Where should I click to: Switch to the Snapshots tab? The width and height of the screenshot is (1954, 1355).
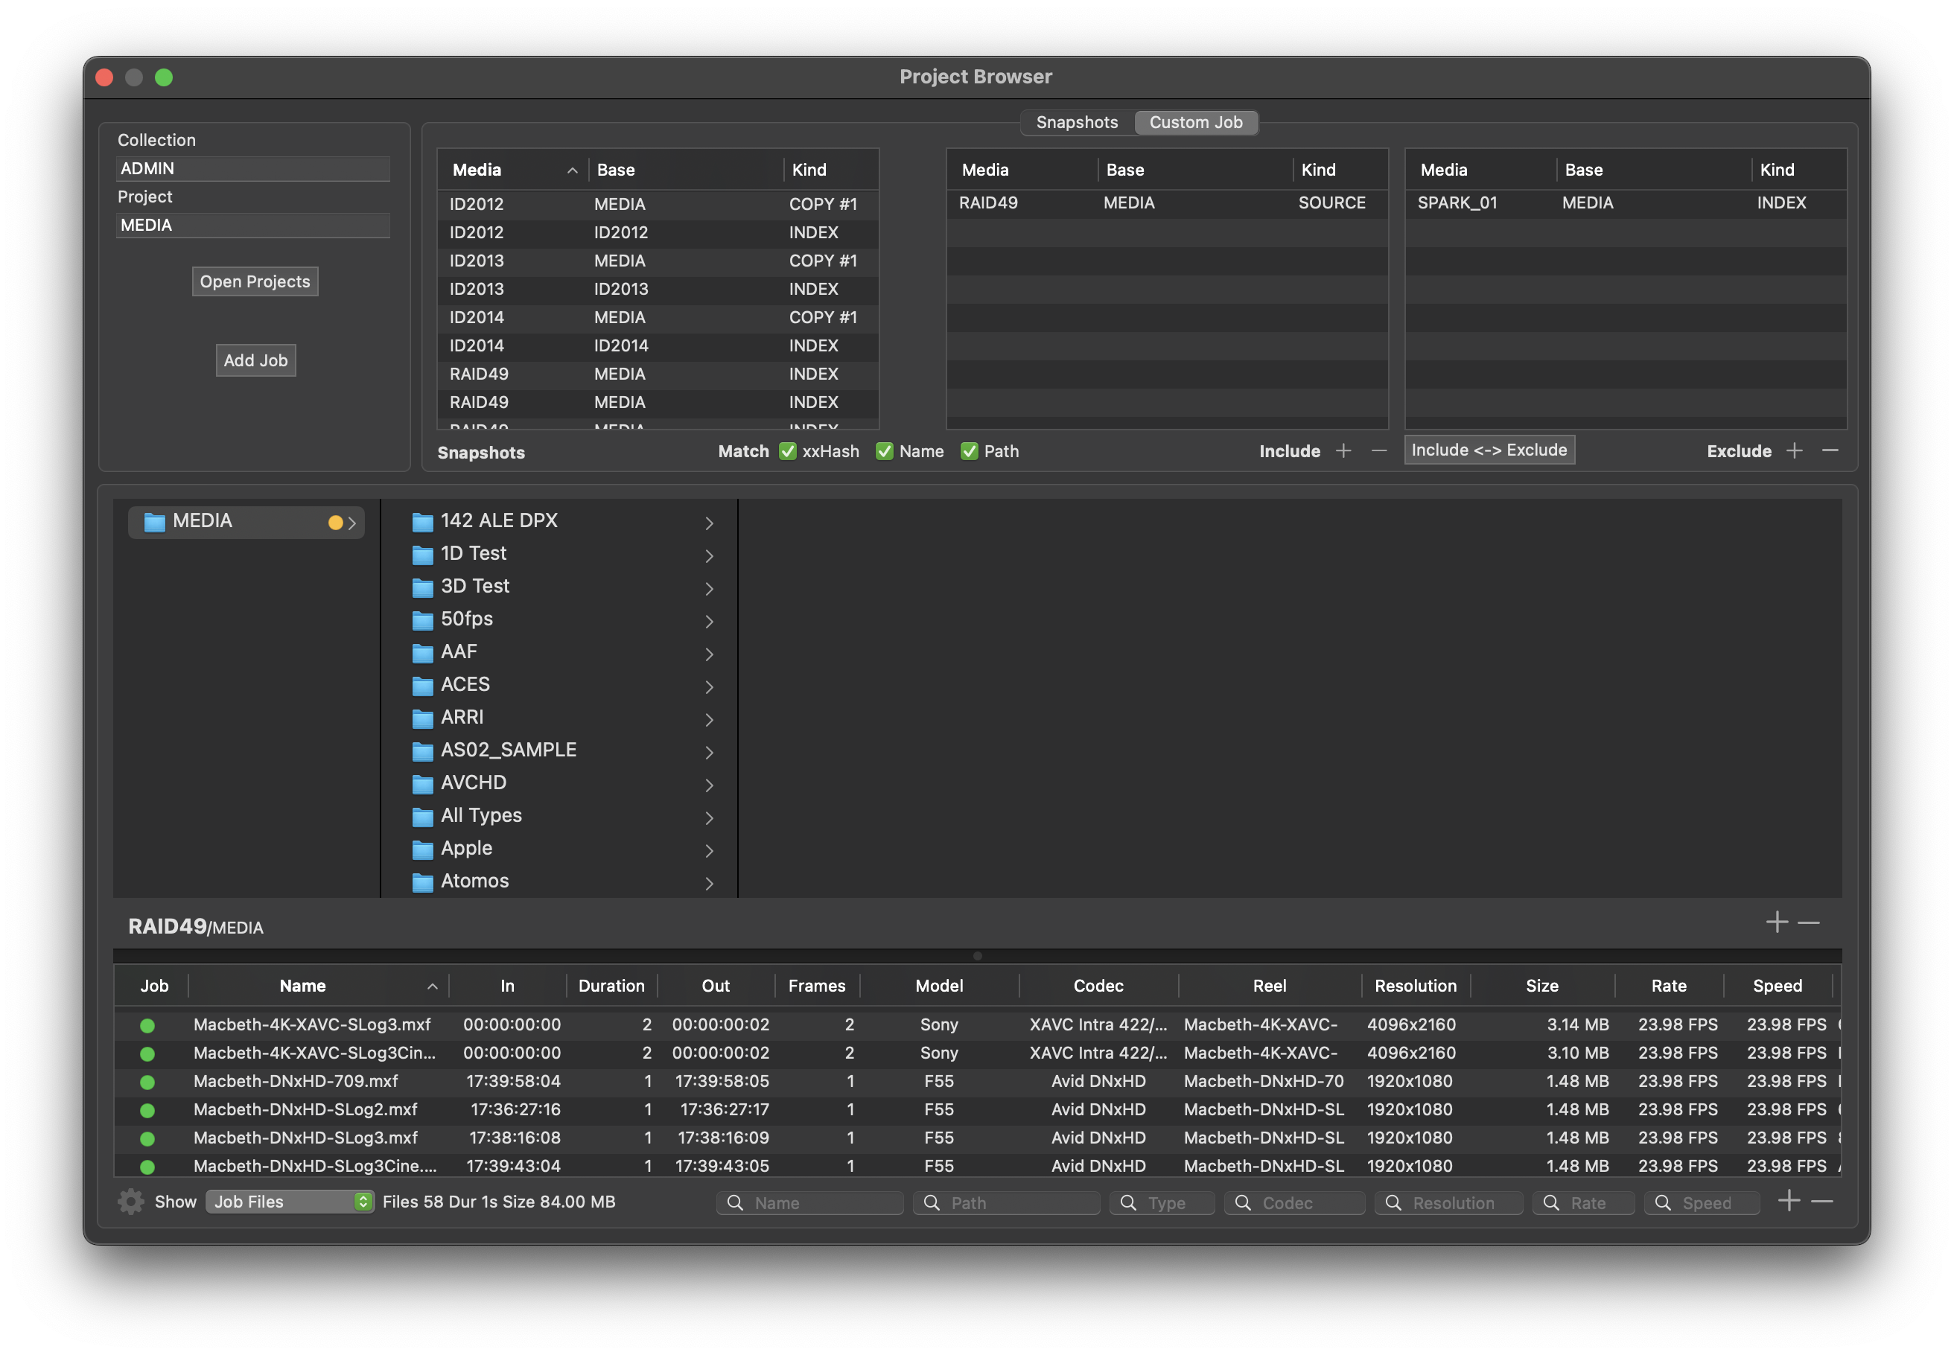pos(1077,122)
